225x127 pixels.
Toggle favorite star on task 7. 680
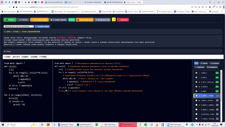click(199, 101)
